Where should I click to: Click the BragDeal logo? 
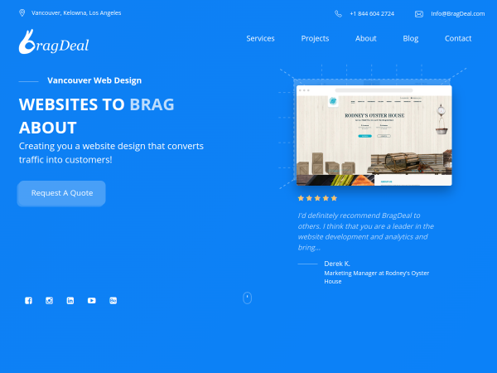click(x=54, y=42)
